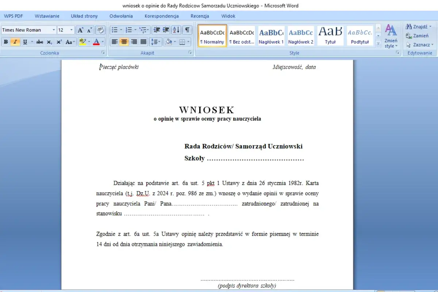438x292 pixels.
Task: Apply yellow text highlight color
Action: (82, 42)
